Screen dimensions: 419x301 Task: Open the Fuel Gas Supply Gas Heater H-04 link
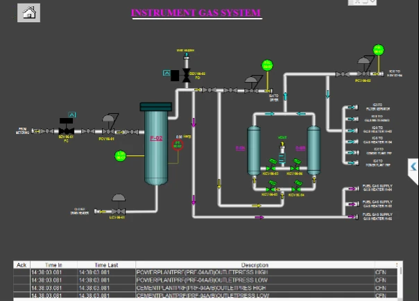click(377, 187)
